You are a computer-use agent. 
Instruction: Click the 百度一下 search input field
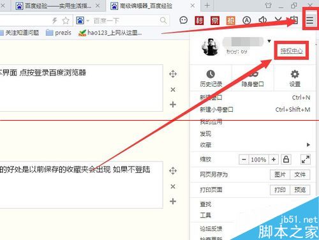pyautogui.click(x=126, y=20)
